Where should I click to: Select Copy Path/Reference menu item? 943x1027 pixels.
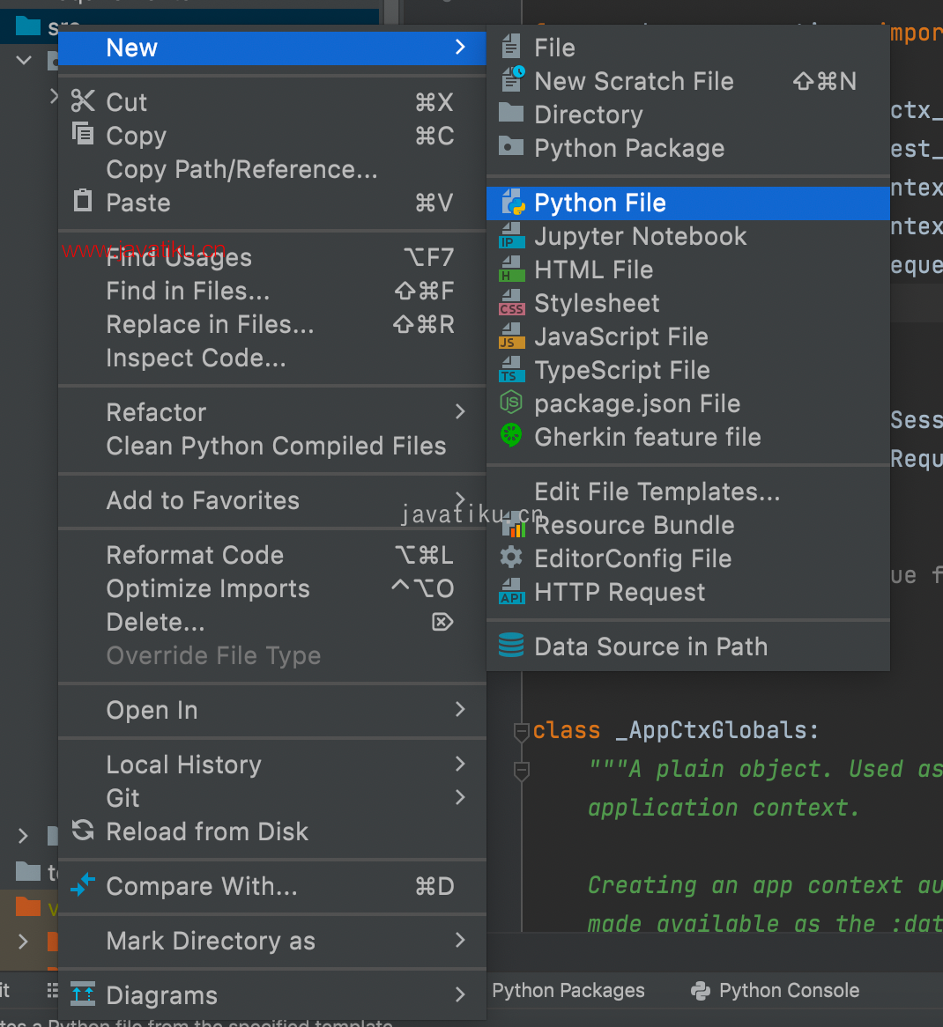tap(272, 169)
